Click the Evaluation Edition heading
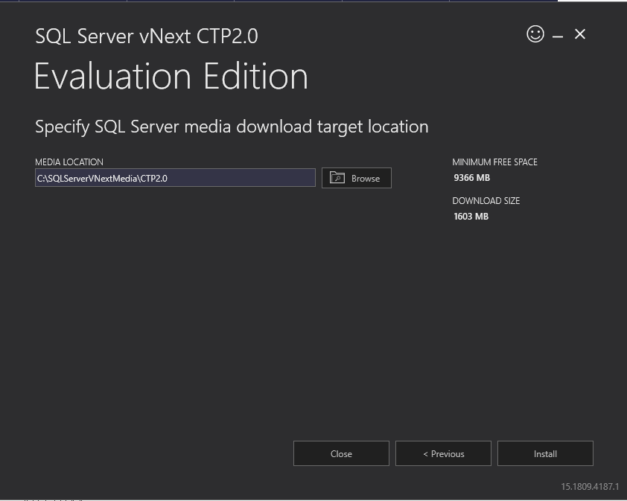Viewport: 627px width, 501px height. [x=171, y=77]
